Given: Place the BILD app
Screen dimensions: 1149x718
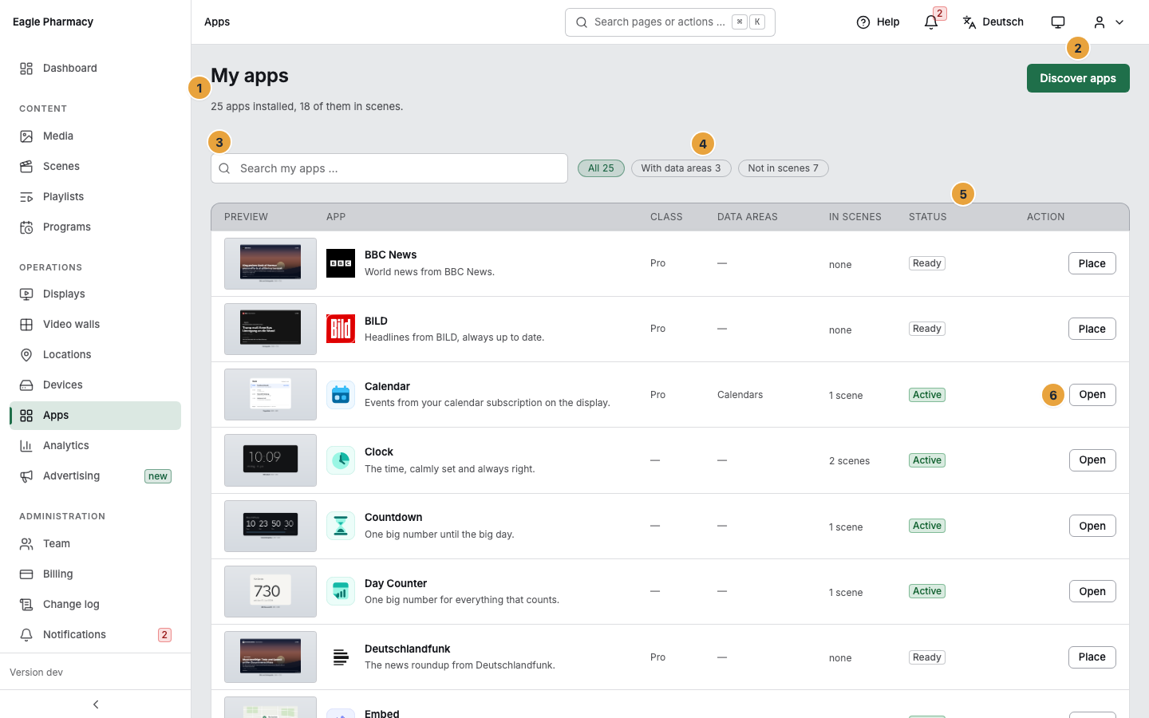Looking at the screenshot, I should click(1092, 329).
